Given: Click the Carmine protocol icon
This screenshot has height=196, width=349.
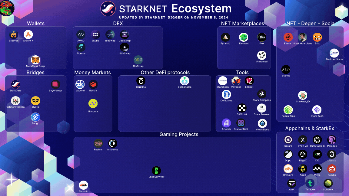Looking at the screenshot, I should coord(141,81).
